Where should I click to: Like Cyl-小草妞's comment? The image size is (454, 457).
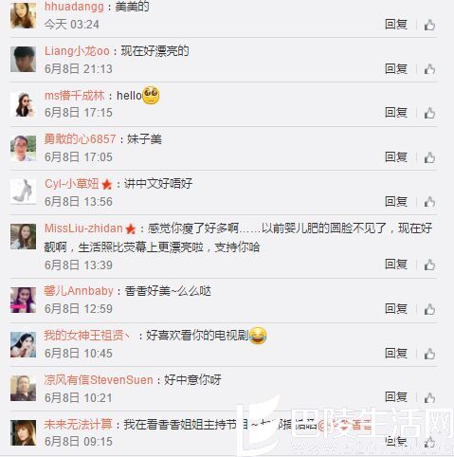pyautogui.click(x=429, y=202)
